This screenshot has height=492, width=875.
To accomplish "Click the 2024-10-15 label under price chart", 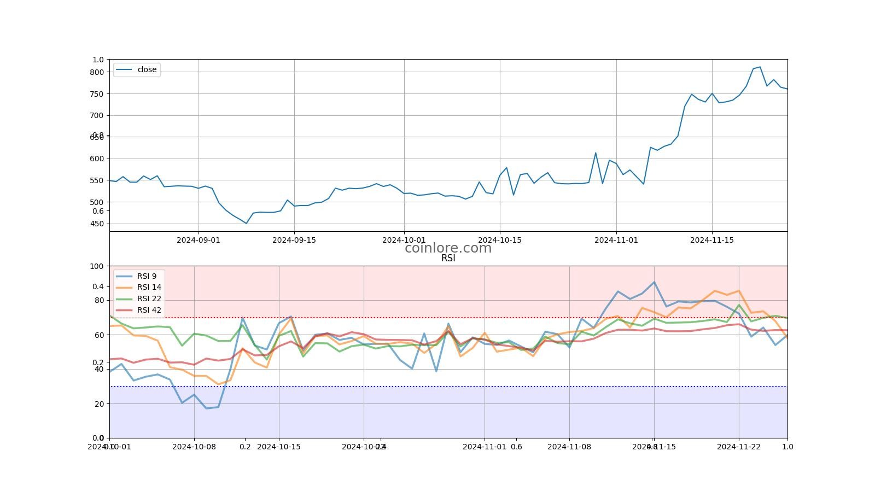I will pos(500,240).
